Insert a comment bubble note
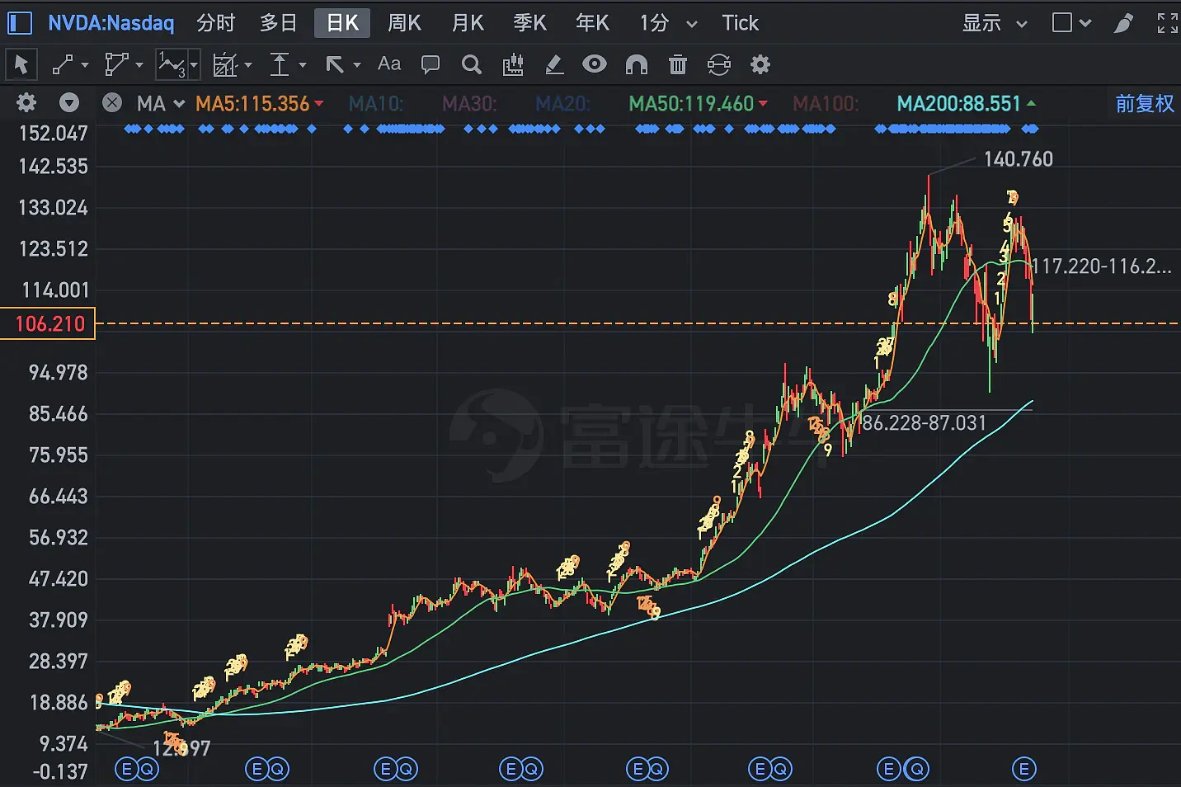This screenshot has width=1181, height=787. (430, 64)
